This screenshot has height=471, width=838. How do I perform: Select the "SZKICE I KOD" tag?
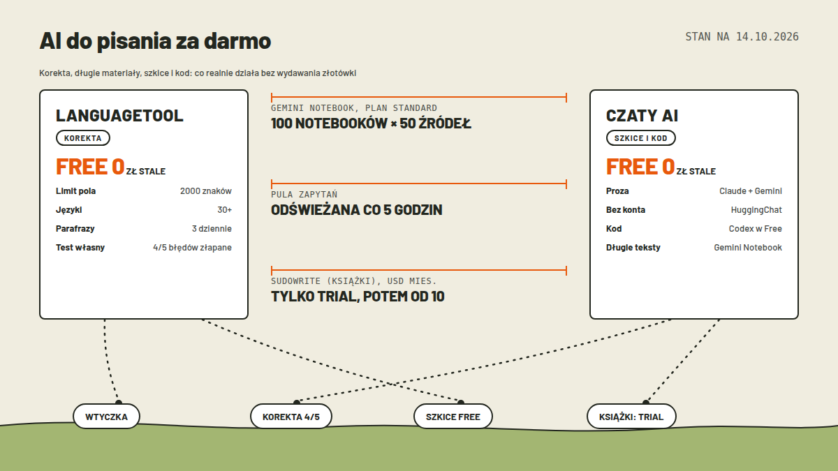pyautogui.click(x=641, y=138)
